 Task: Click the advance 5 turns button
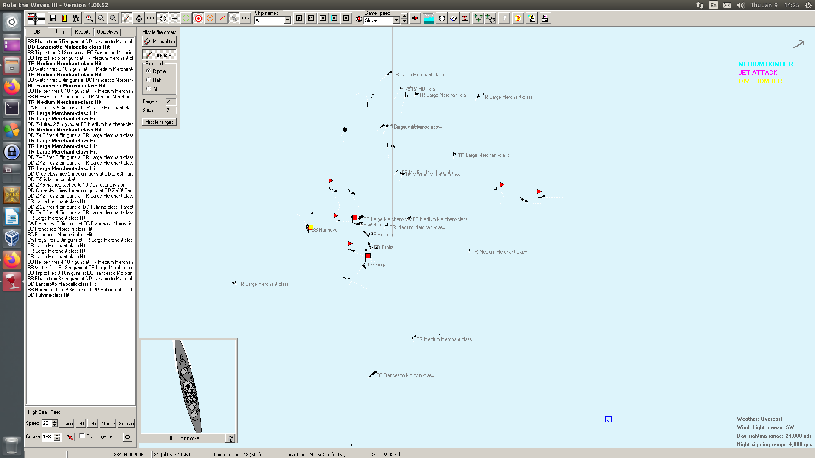pos(311,18)
